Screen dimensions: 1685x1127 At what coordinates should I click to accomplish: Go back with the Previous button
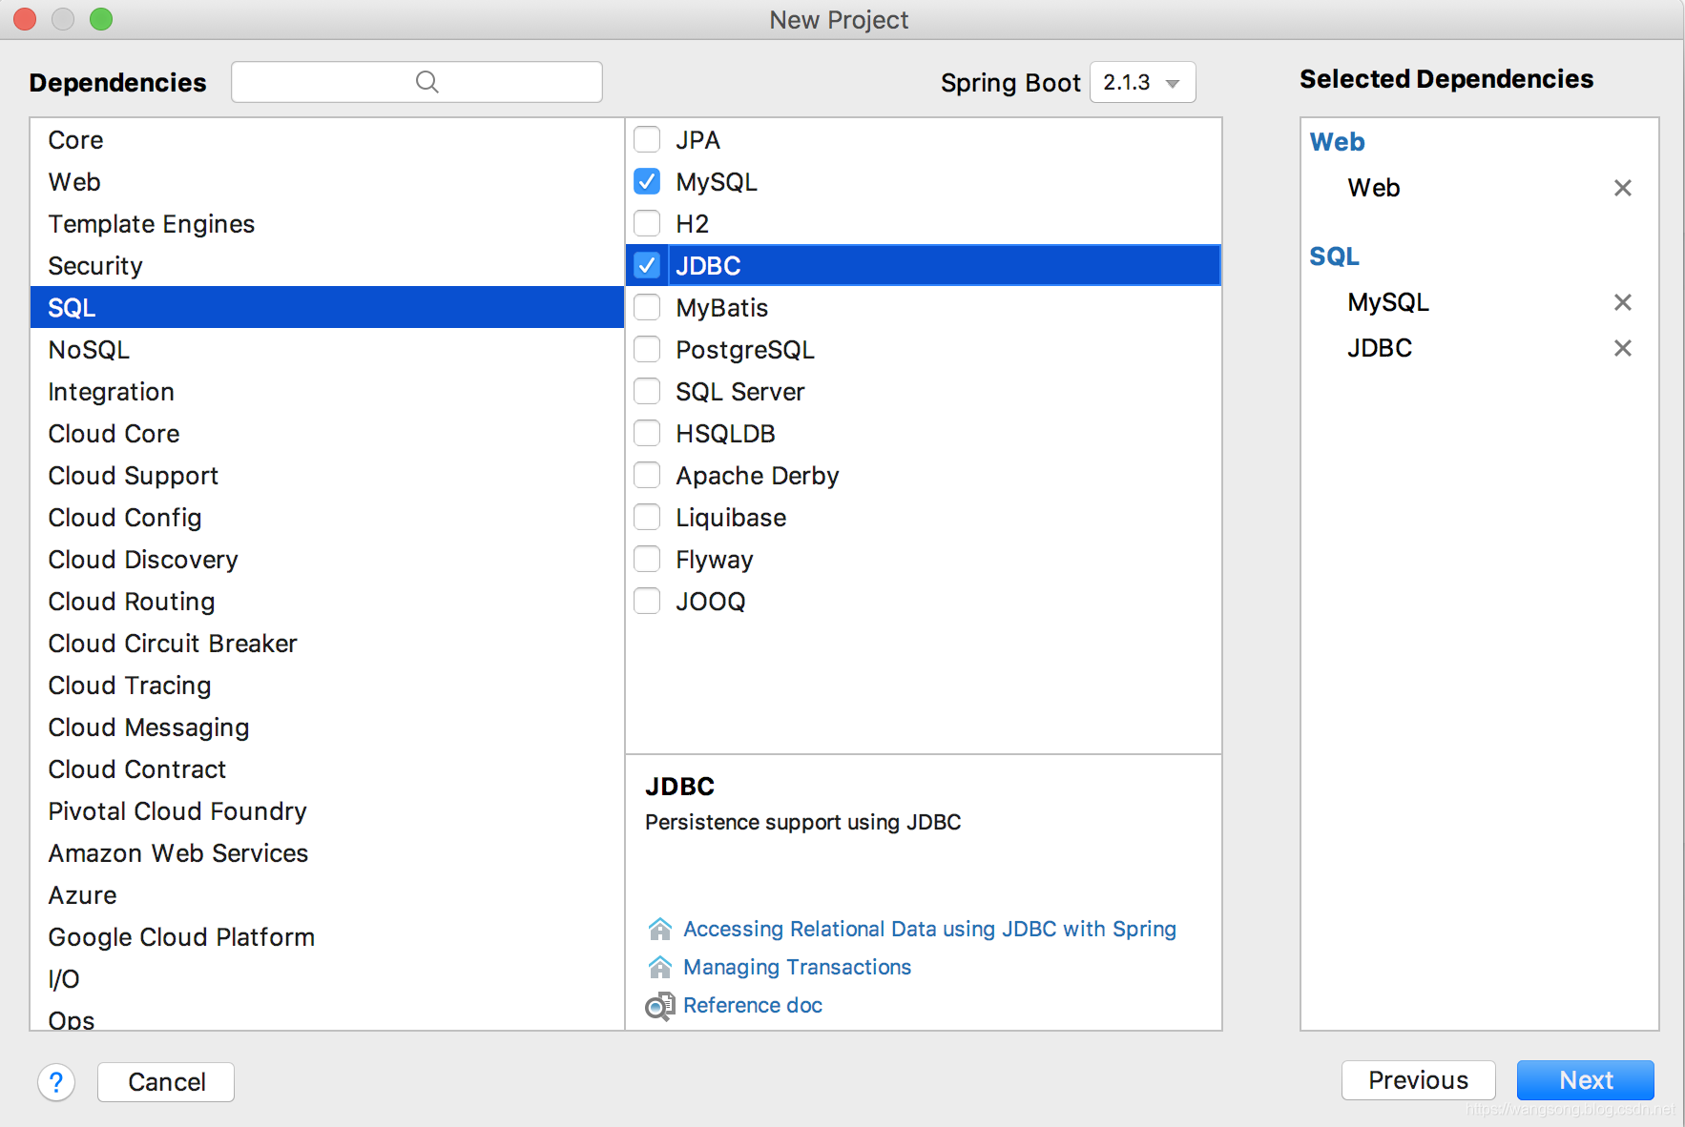click(x=1418, y=1080)
